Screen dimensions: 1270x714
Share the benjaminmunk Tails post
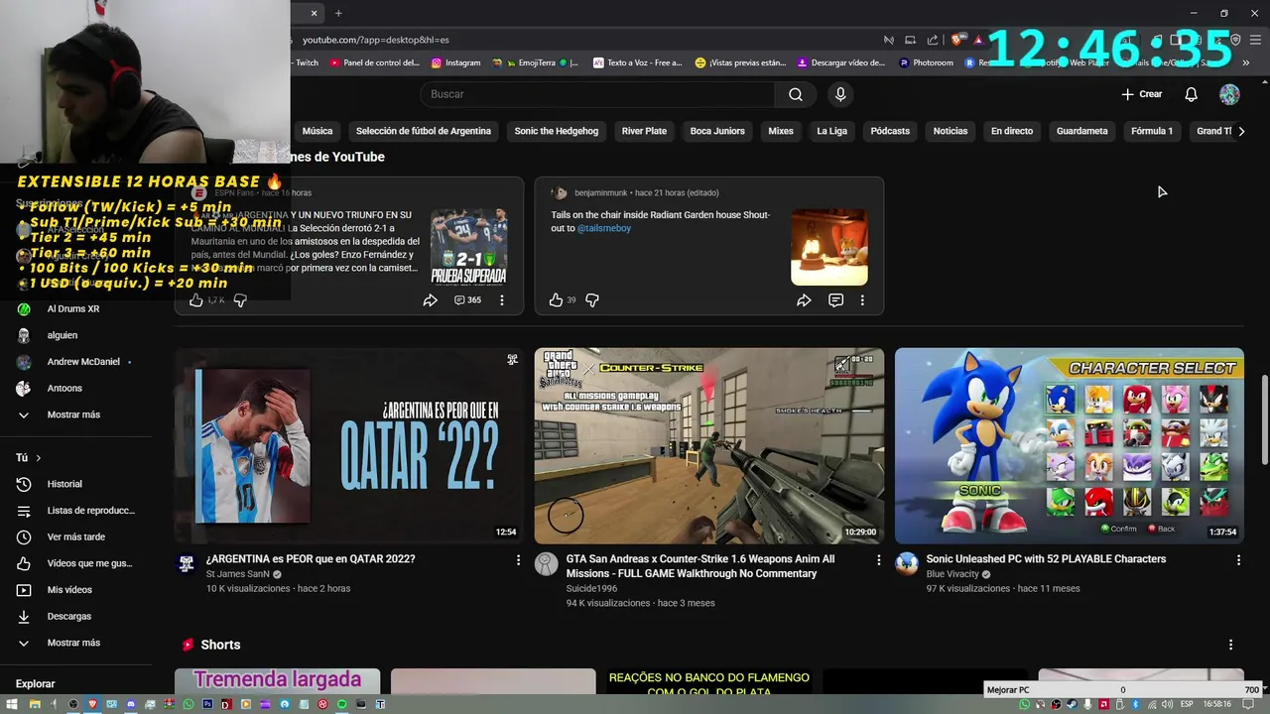click(804, 299)
